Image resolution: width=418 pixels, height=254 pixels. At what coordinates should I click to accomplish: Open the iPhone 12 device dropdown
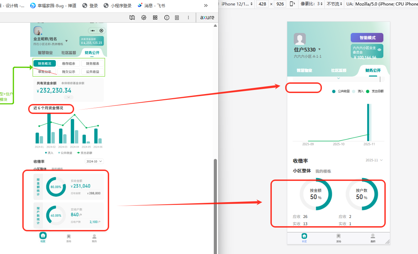[237, 4]
